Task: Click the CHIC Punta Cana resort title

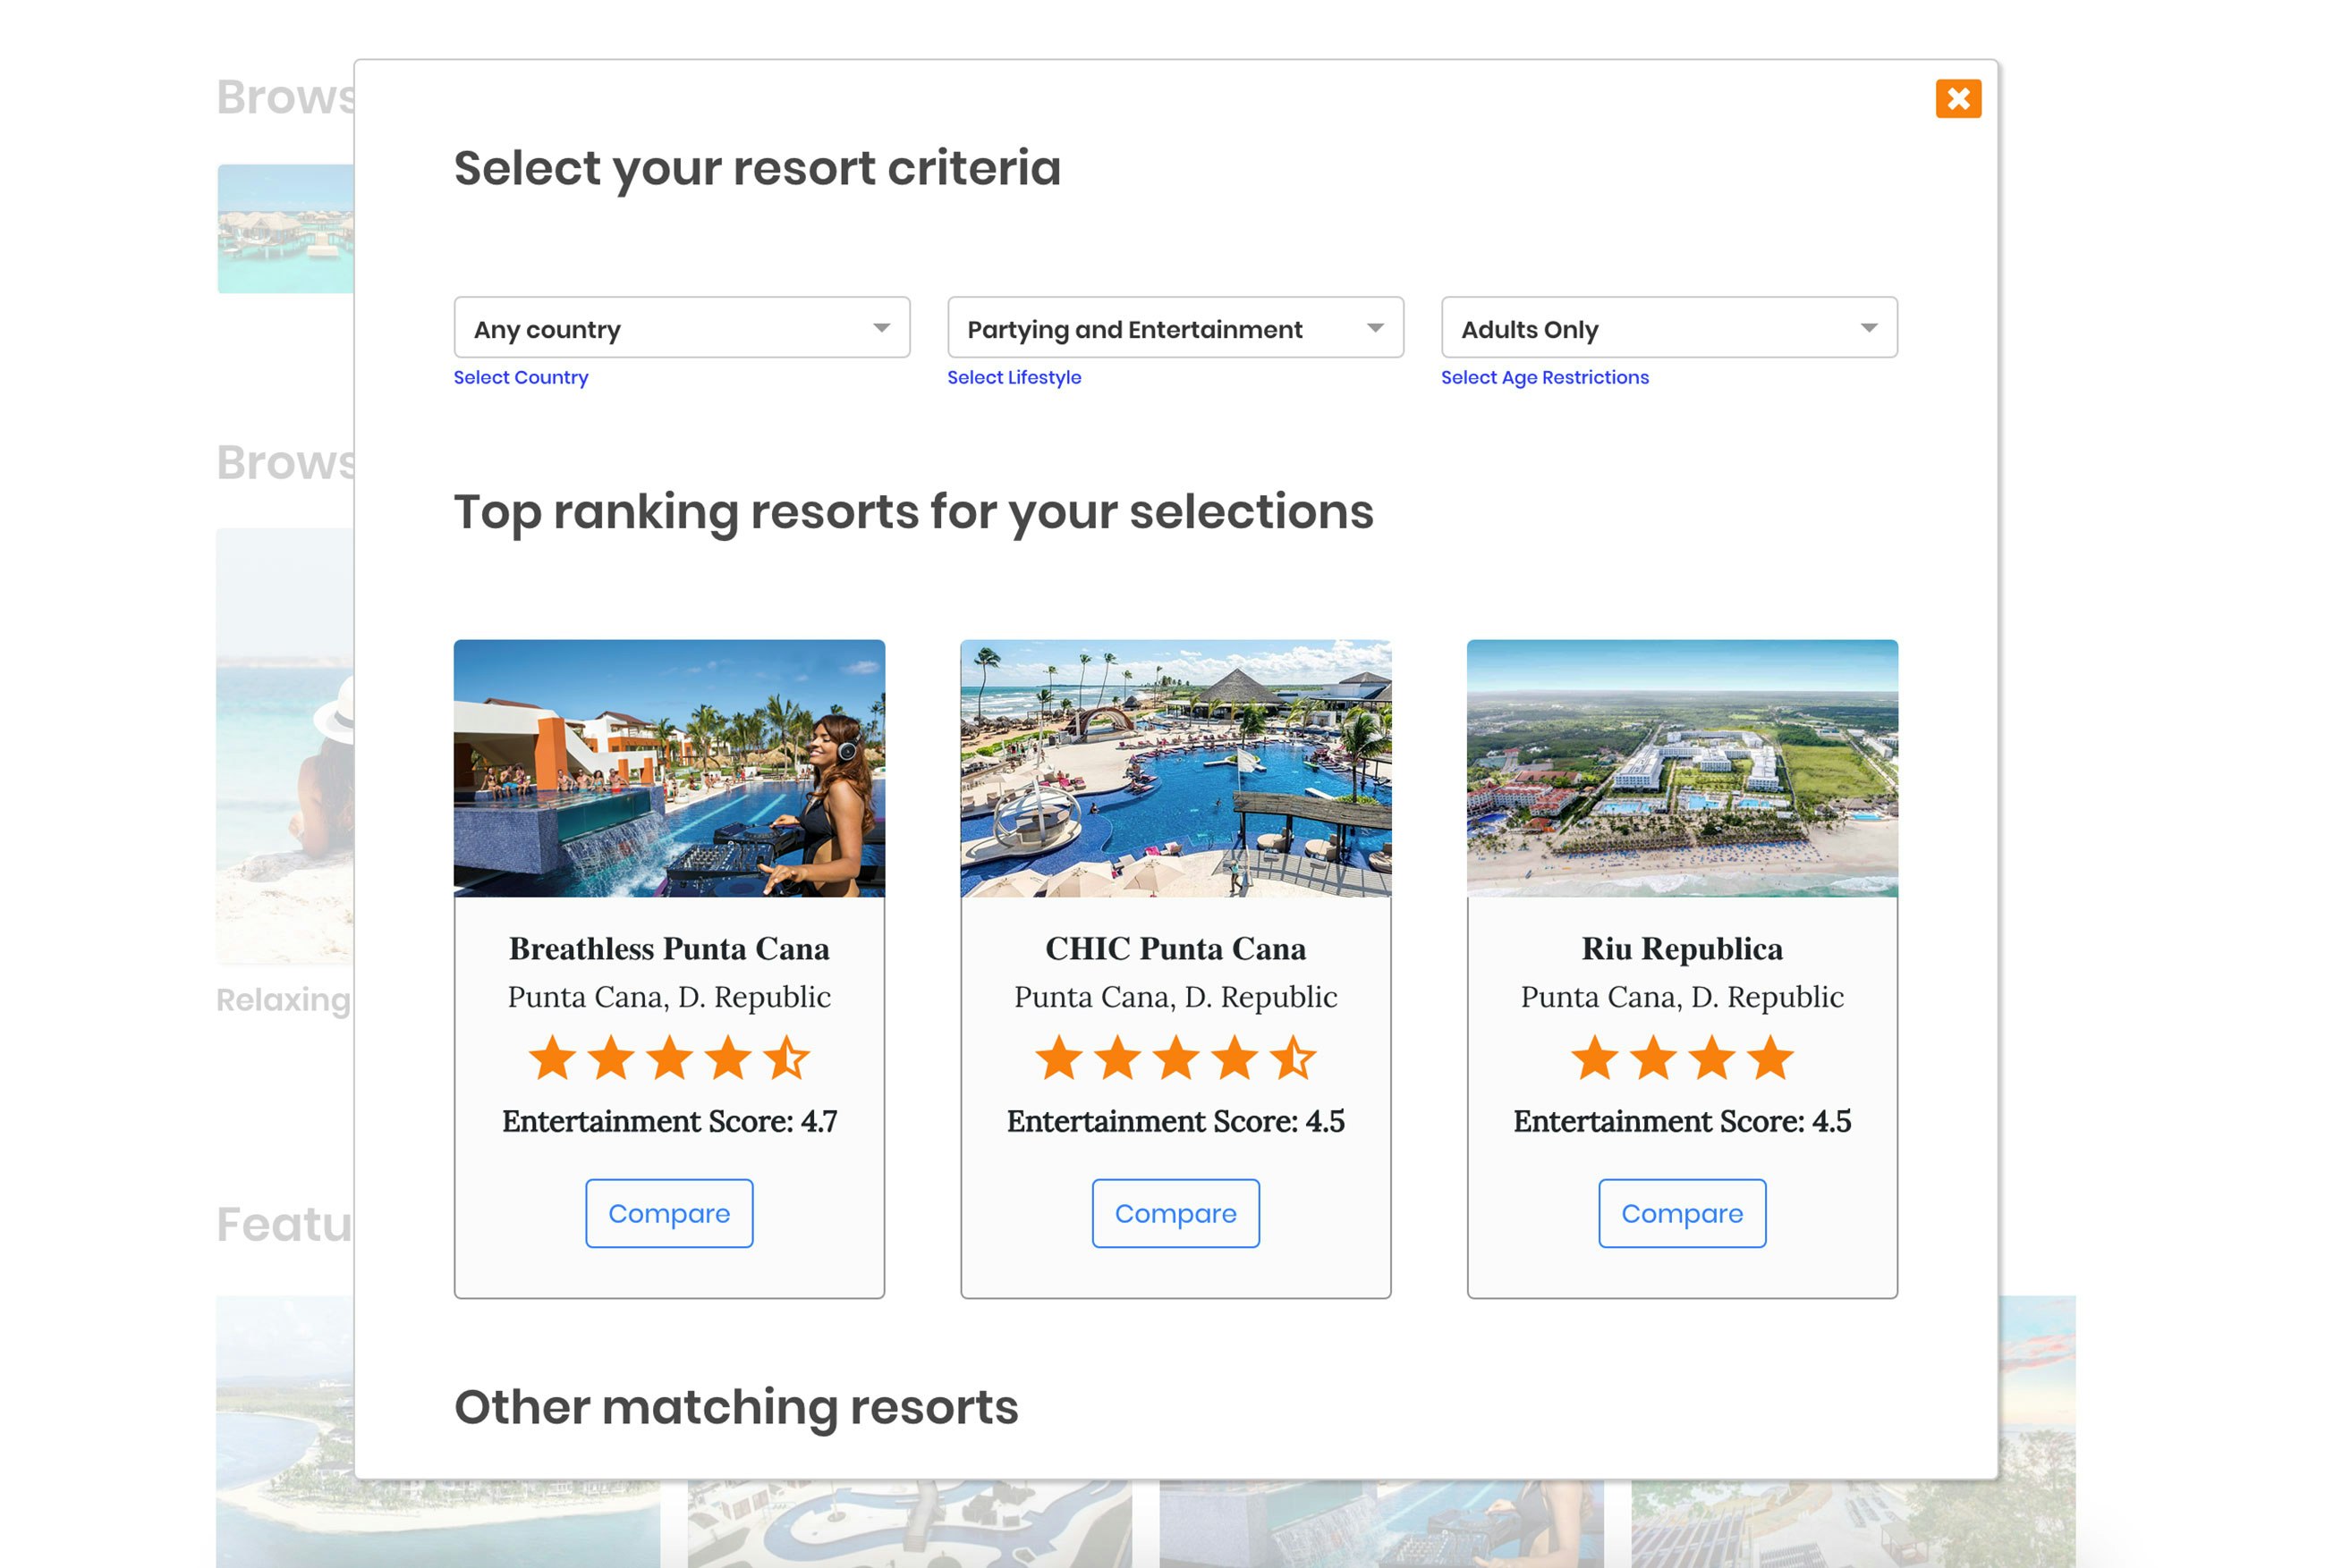Action: pyautogui.click(x=1175, y=949)
